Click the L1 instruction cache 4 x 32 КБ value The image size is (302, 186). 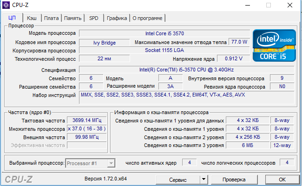tap(248, 128)
